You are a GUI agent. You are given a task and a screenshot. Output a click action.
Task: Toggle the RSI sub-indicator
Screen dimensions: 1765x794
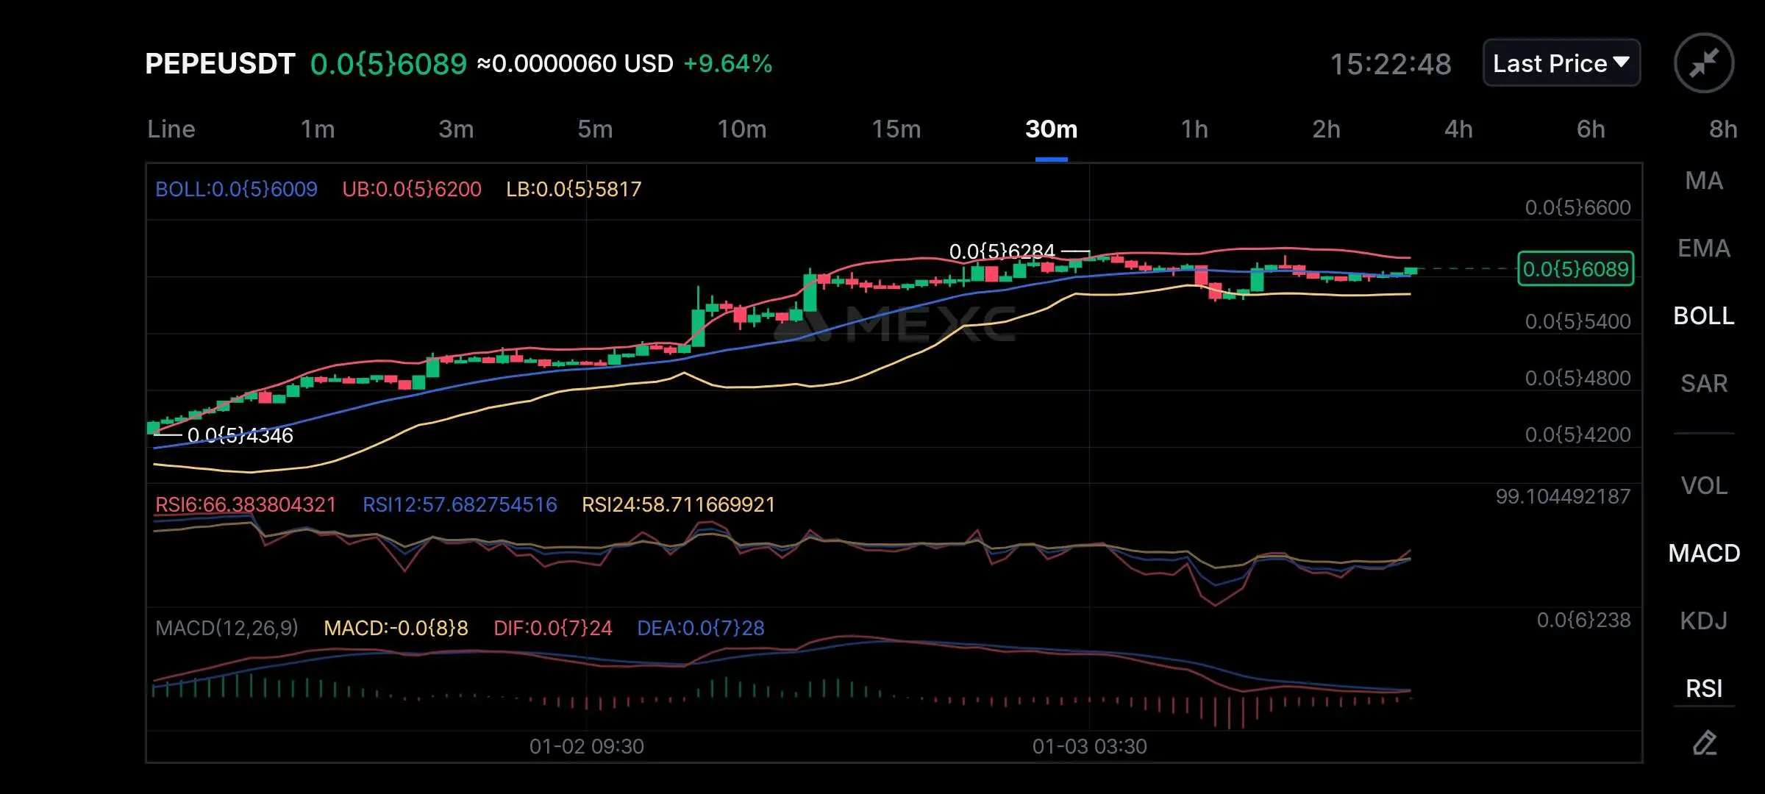(x=1703, y=689)
